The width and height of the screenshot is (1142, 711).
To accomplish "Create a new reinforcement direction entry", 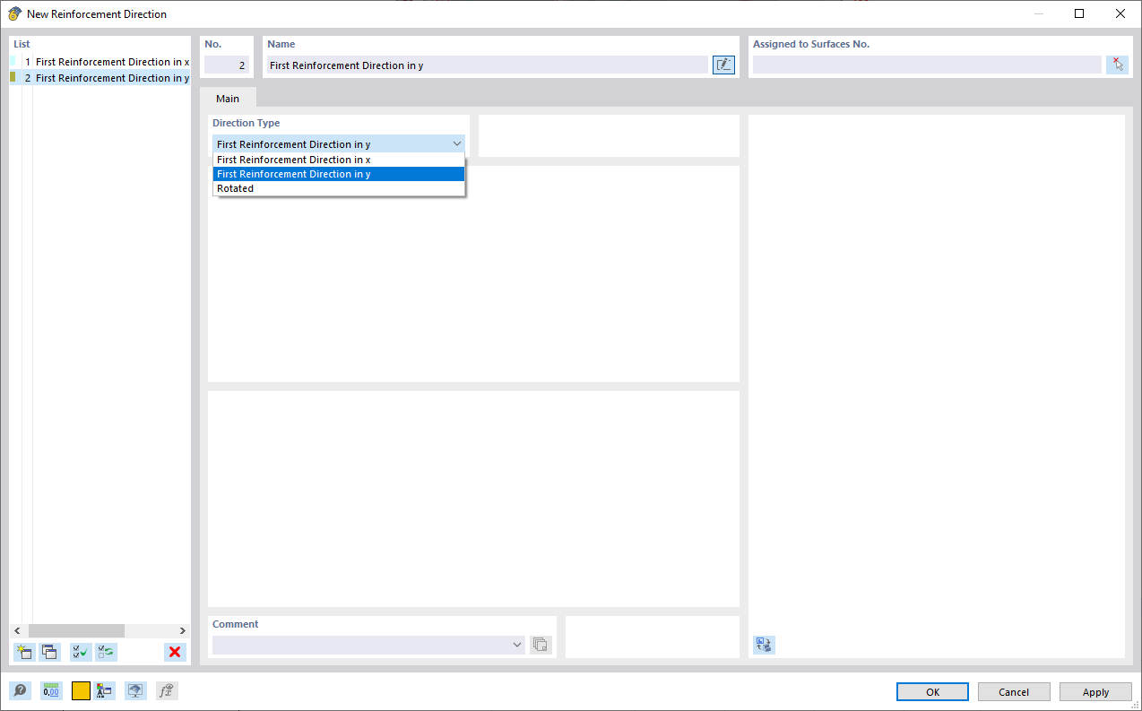I will coord(24,652).
